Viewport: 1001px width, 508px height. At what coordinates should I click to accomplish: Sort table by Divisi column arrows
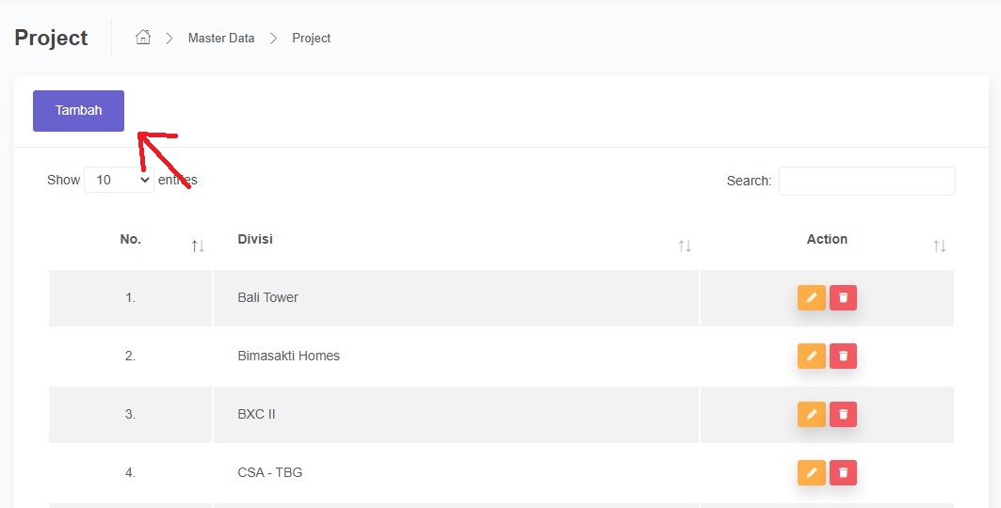tap(685, 246)
